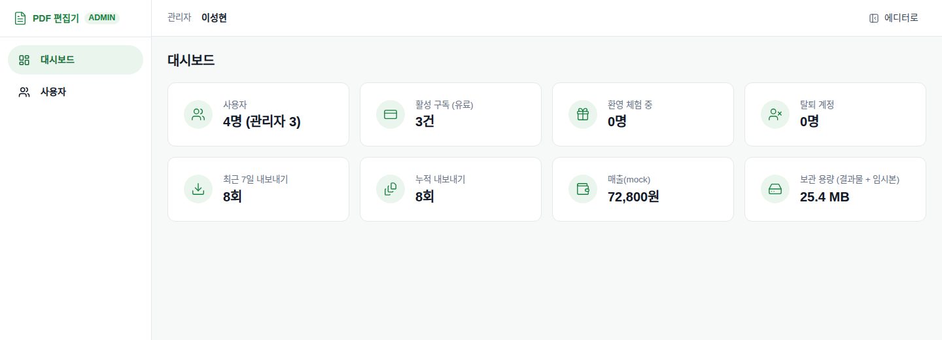The image size is (942, 340).
Task: Click the 이성현 administrator name
Action: point(214,18)
